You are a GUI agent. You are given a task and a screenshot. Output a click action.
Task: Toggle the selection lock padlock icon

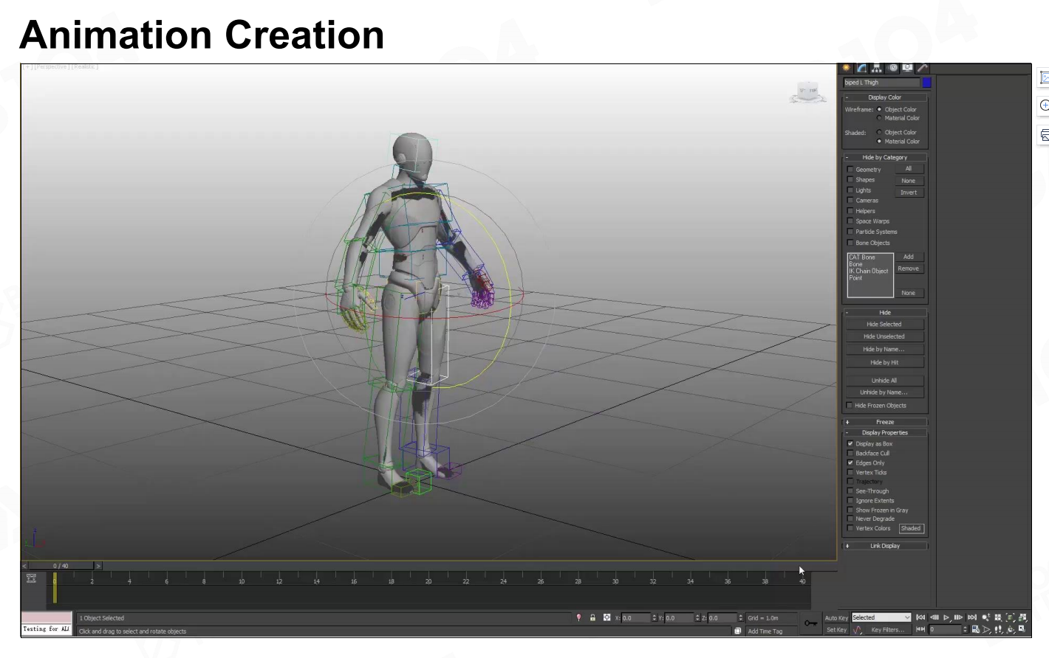click(592, 618)
